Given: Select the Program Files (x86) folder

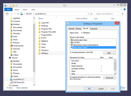Looking at the screenshot, I should tap(48, 32).
